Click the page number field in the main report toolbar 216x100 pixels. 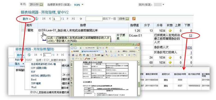56,19
